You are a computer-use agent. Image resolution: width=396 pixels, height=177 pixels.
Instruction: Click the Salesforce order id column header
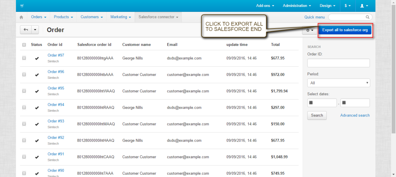point(94,45)
